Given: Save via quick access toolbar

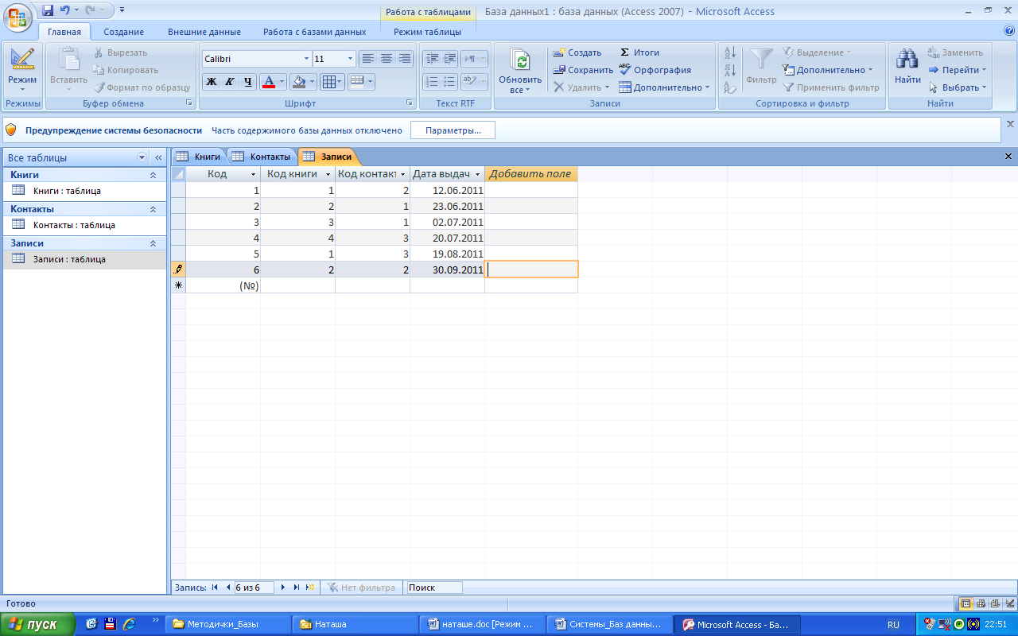Looking at the screenshot, I should 49,10.
